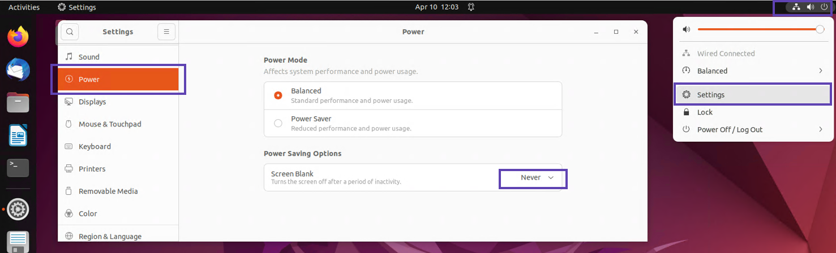Choose Settings in the system menu
836x253 pixels.
pos(711,95)
